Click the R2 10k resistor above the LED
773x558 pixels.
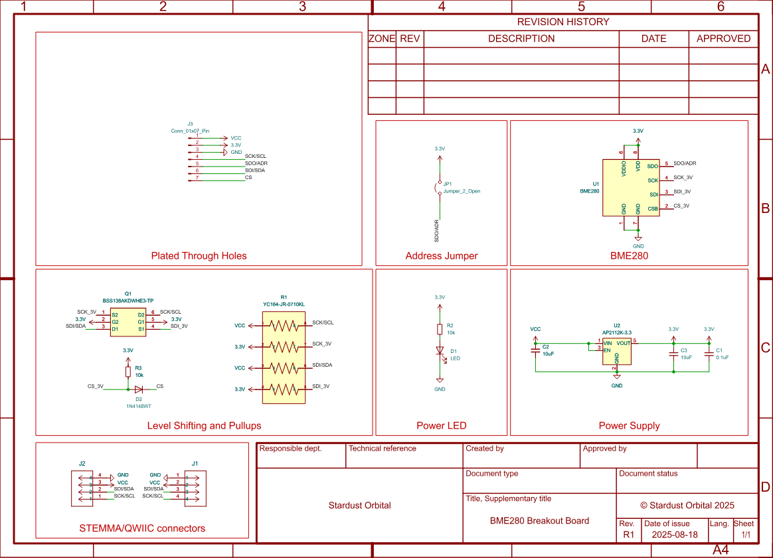tap(440, 329)
